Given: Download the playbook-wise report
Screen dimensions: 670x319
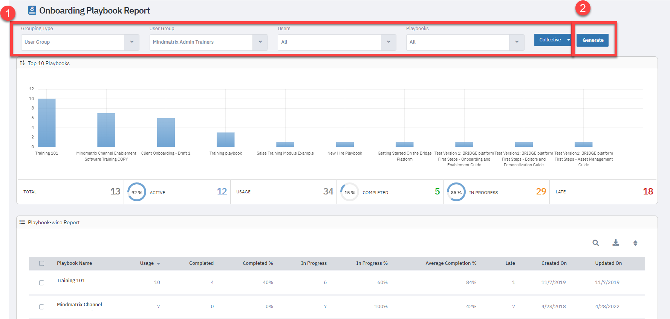Looking at the screenshot, I should point(616,243).
